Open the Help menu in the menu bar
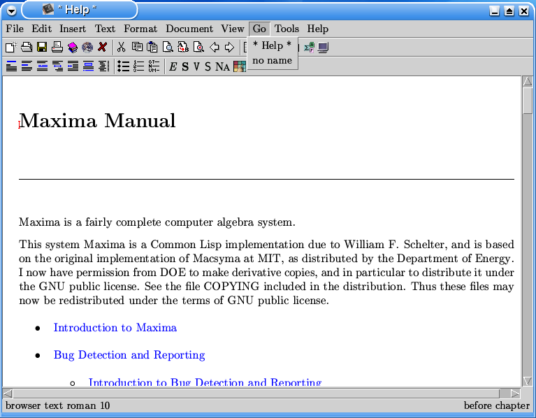The width and height of the screenshot is (536, 418). pyautogui.click(x=317, y=29)
